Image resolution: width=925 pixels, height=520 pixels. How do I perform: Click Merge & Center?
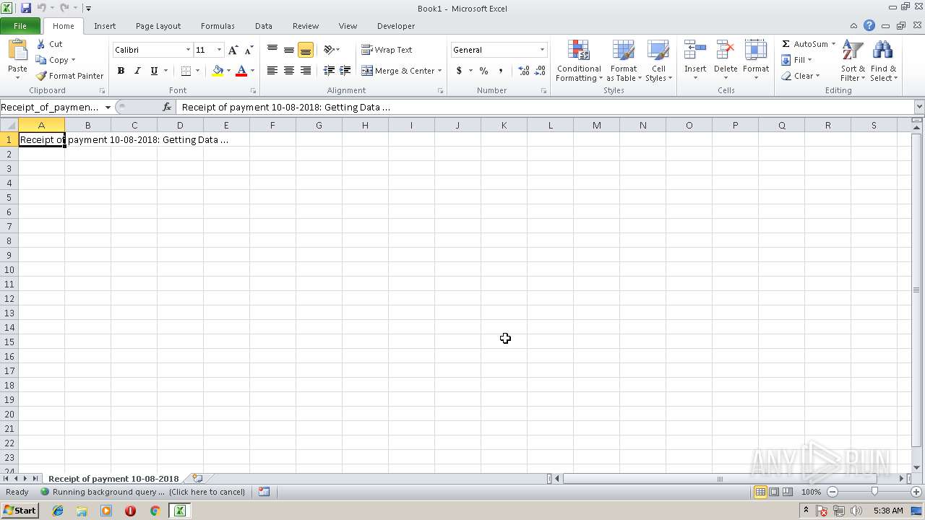pos(398,71)
